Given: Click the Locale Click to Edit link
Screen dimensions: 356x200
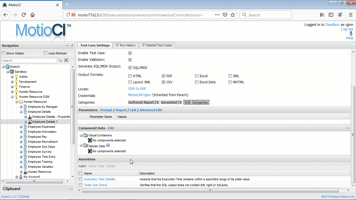Looking at the screenshot, I should [137, 89].
